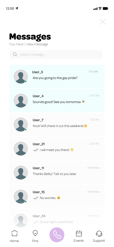The height and width of the screenshot is (247, 114).
Task: Focus the Search message field
Action: [x=56, y=54]
